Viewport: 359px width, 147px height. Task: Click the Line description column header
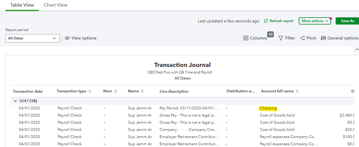coord(174,91)
